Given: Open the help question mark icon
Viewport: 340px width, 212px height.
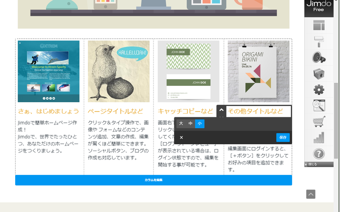Looking at the screenshot, I should tap(319, 154).
